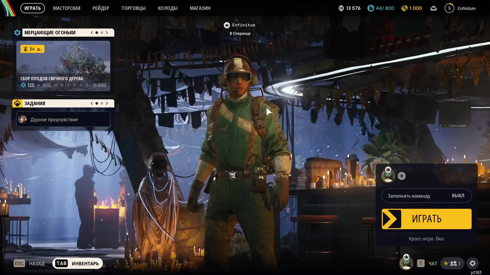Open settings gear icon
Viewport: 490px width, 275px height.
[x=472, y=263]
